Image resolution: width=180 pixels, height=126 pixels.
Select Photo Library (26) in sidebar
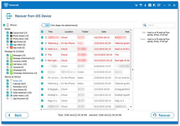pyautogui.click(x=21, y=39)
